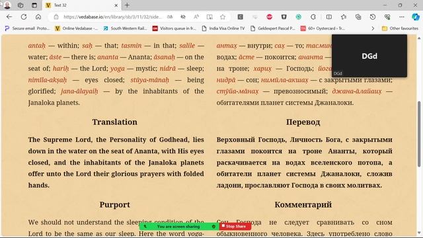Click the synonym word nidrā
Screen dimensions: 423x238
167,68
